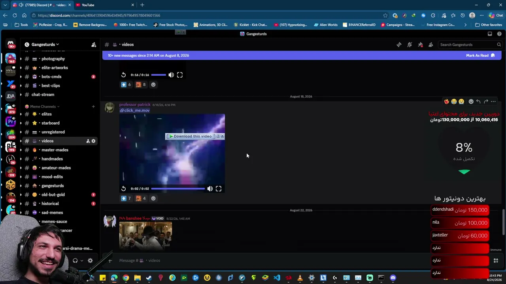Toggle upvote reaction with count 6
The width and height of the screenshot is (506, 284).
tap(126, 84)
